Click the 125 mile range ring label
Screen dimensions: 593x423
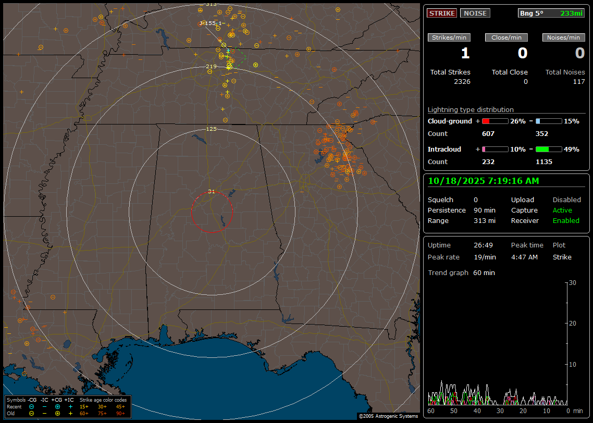click(x=211, y=129)
